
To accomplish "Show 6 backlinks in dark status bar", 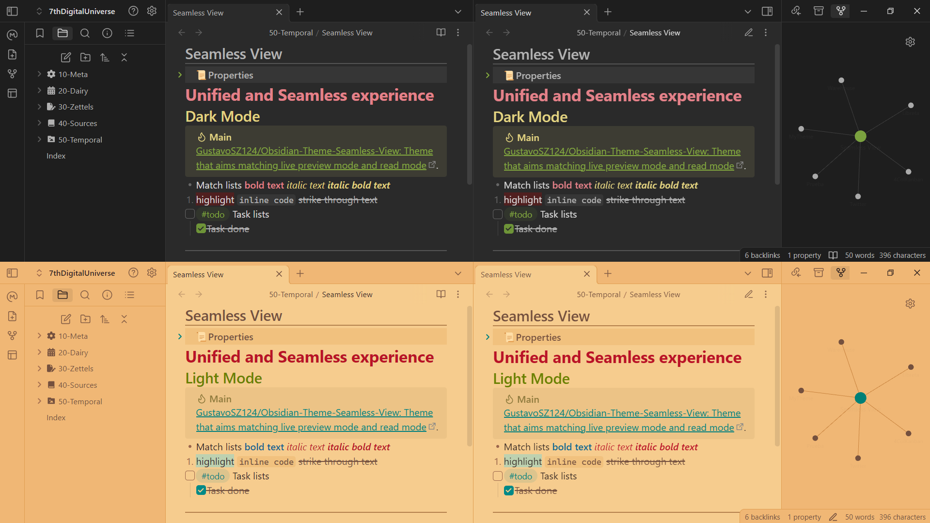I will [762, 255].
